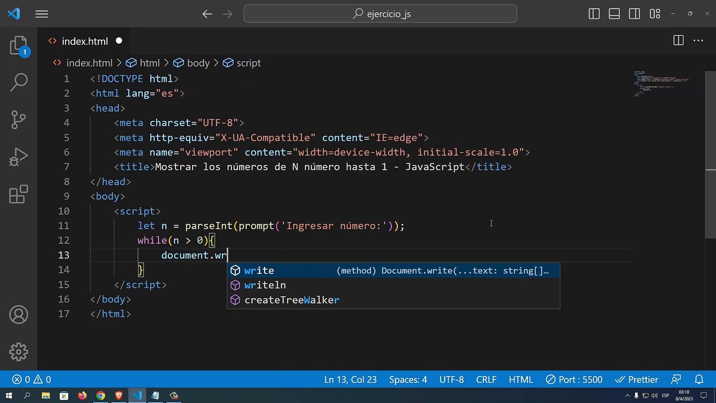
Task: Click the title text on line 7
Action: click(309, 167)
